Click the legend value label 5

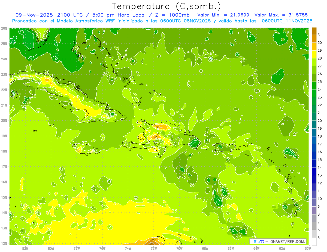319,238
